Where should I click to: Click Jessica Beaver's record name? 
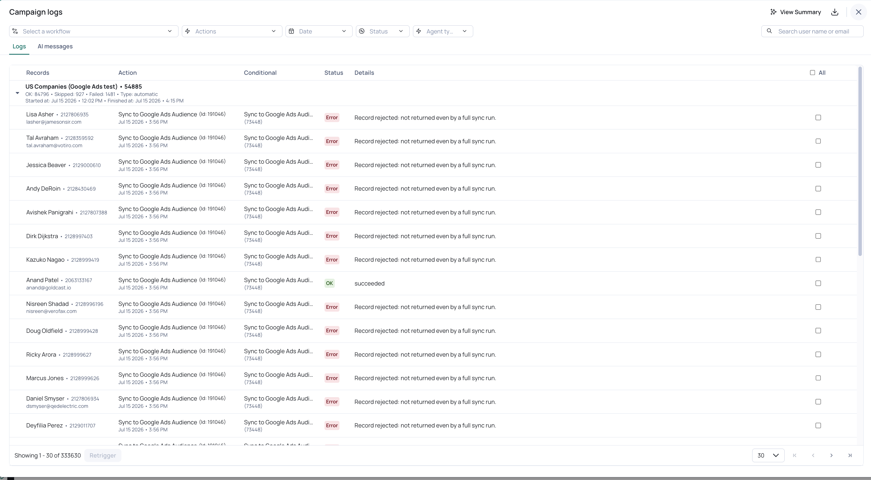coord(46,165)
